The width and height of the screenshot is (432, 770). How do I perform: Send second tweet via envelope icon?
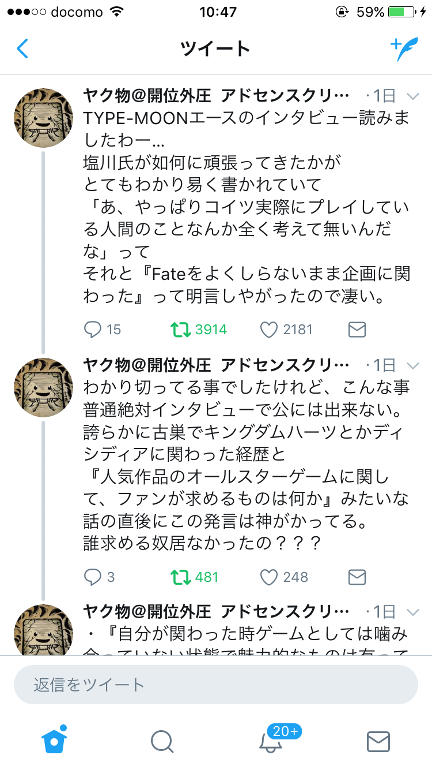pos(357,577)
